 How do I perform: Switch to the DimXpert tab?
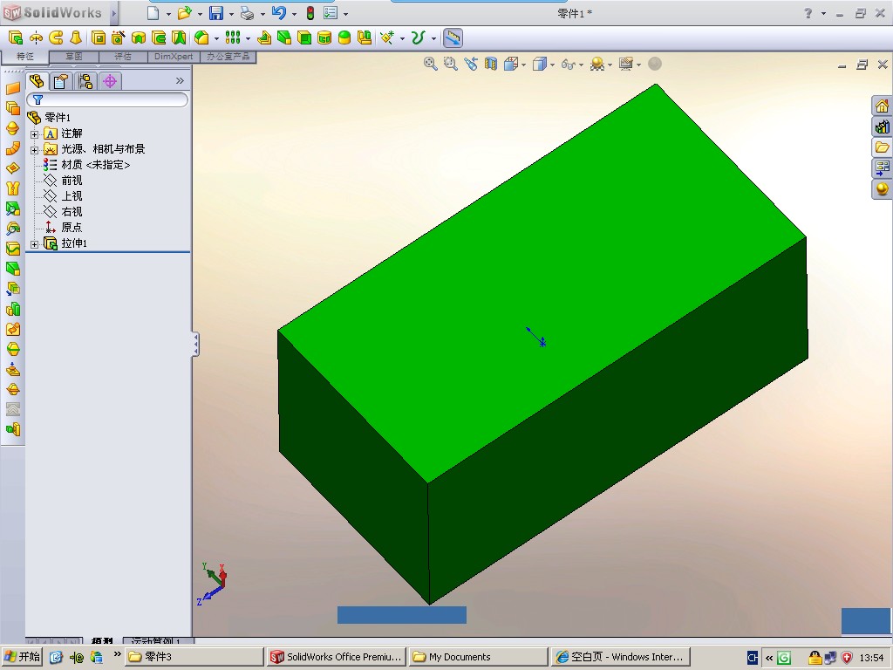(174, 57)
